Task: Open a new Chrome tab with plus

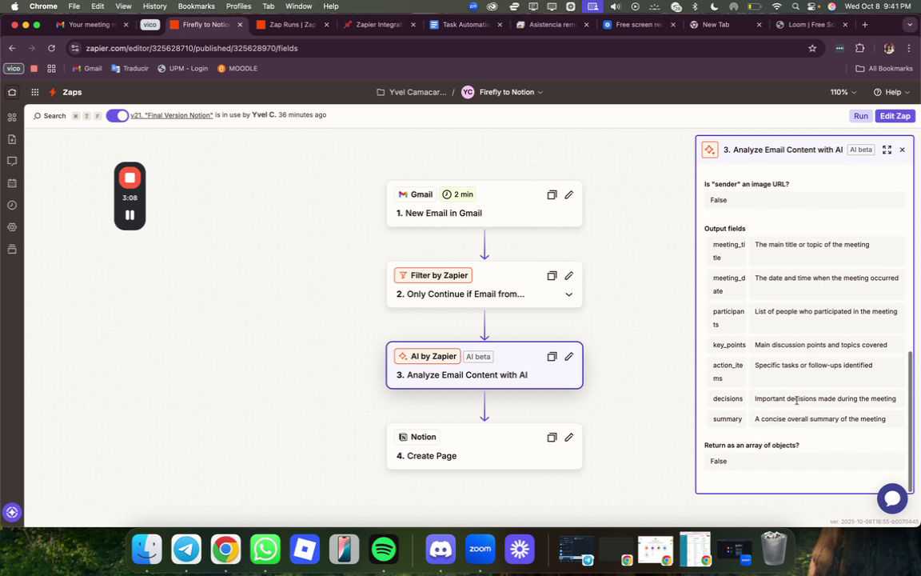Action: coord(864,25)
